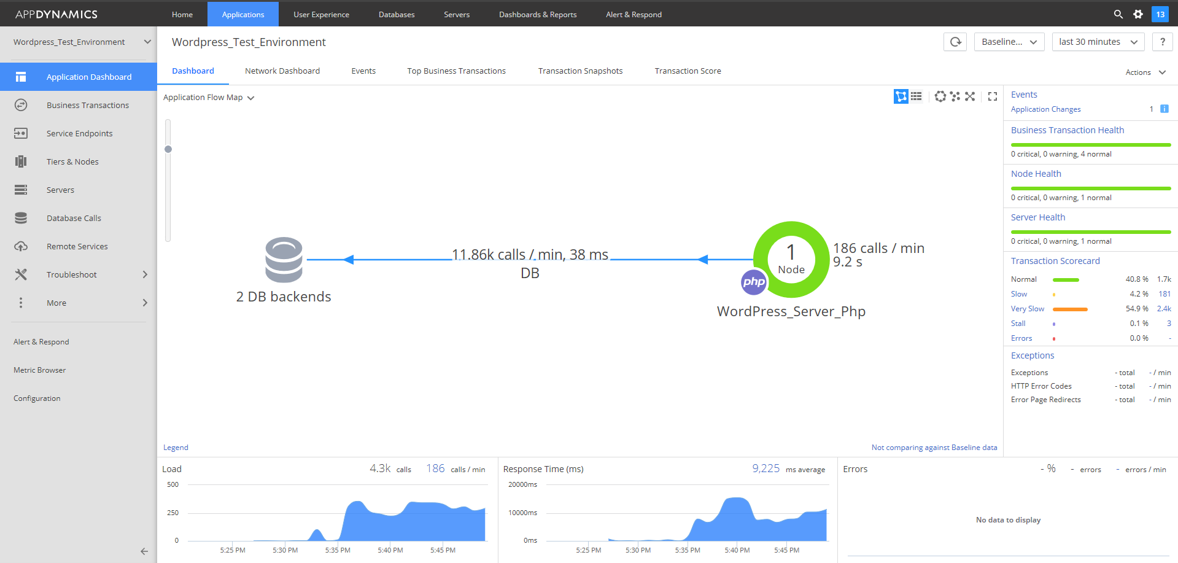
Task: Switch to the Transaction Score tab
Action: click(x=688, y=71)
